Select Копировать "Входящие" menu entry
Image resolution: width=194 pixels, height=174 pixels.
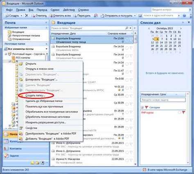point(41,80)
